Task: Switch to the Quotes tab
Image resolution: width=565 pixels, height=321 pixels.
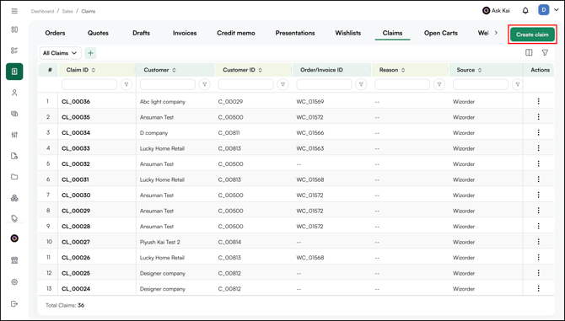Action: (98, 33)
